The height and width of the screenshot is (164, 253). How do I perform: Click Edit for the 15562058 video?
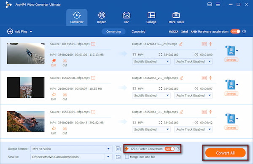pos(54,97)
